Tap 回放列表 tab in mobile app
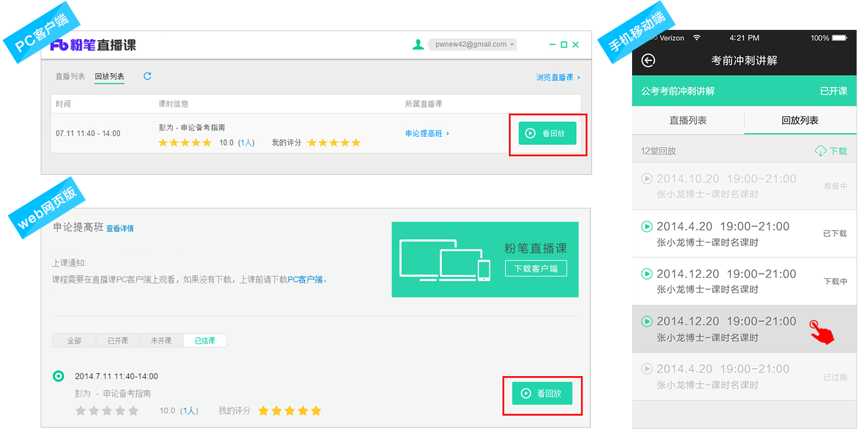The width and height of the screenshot is (861, 434). [x=800, y=120]
